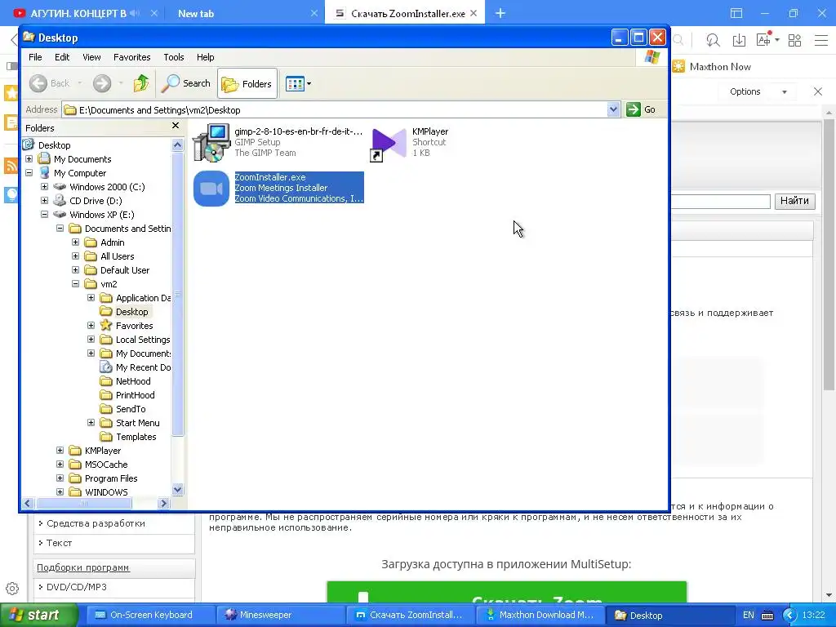This screenshot has width=836, height=627.
Task: Open the Views dropdown in toolbar
Action: [298, 84]
